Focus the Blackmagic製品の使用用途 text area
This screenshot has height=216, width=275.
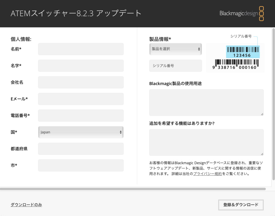tap(207, 103)
